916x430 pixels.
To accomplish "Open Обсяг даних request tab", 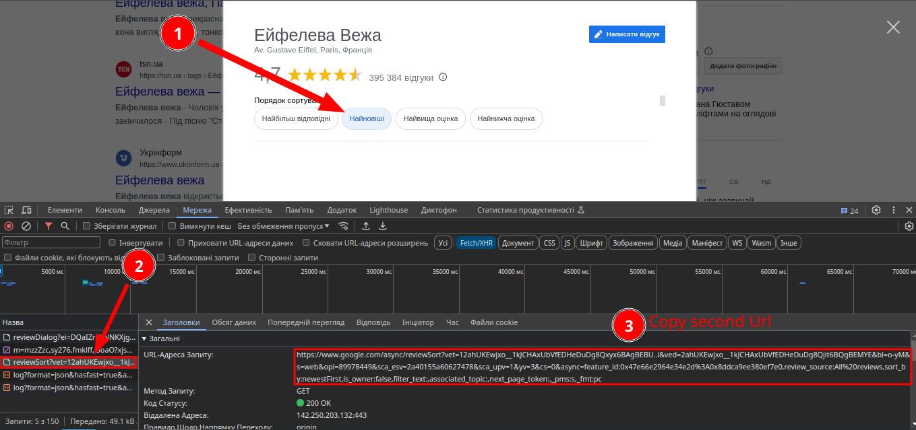I will tap(234, 322).
